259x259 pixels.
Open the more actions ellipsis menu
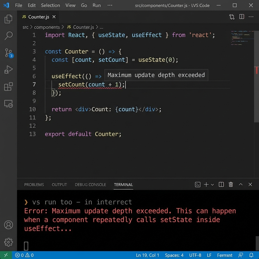251,16
